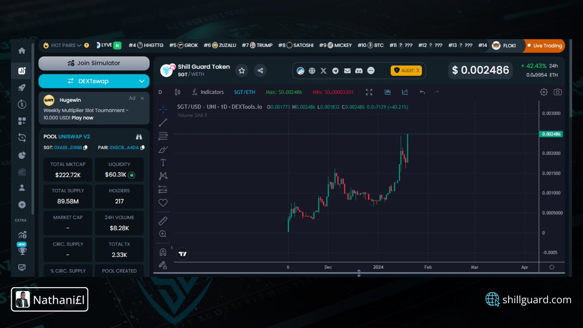Switch chart to SGT/ETH pricing
The image size is (583, 328).
pyautogui.click(x=244, y=92)
